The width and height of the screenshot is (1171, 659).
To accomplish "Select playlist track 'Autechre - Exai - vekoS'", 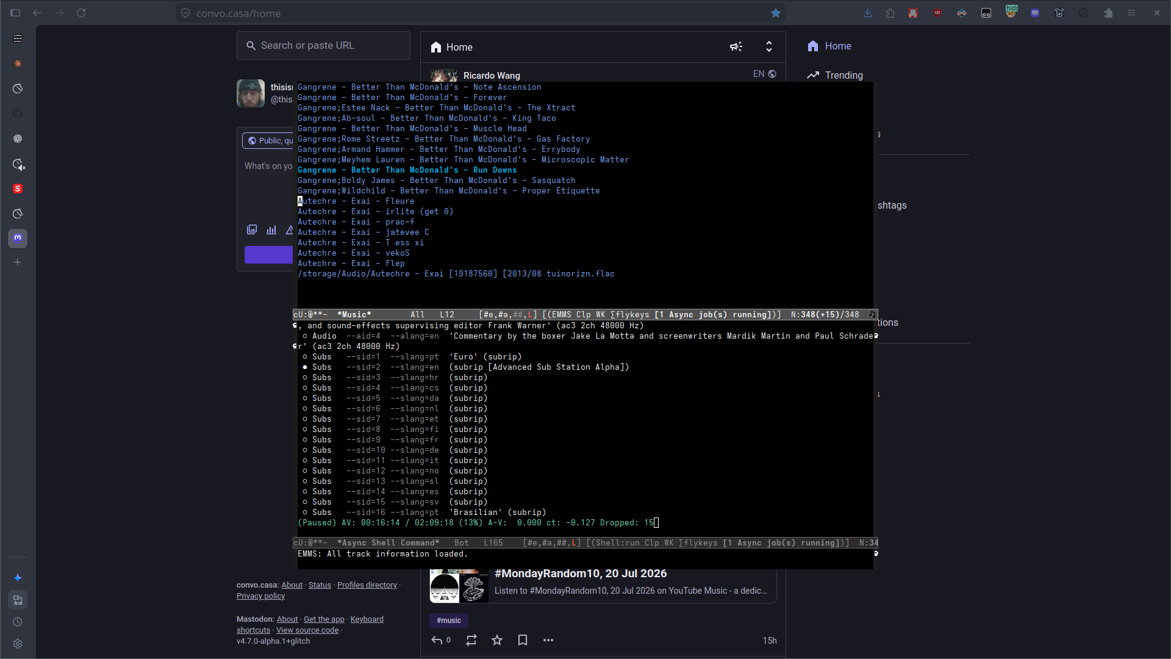I will click(354, 253).
